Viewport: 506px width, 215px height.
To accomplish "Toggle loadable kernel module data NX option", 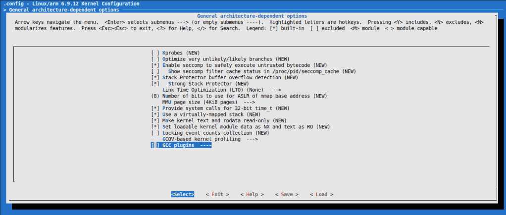I will (x=155, y=127).
